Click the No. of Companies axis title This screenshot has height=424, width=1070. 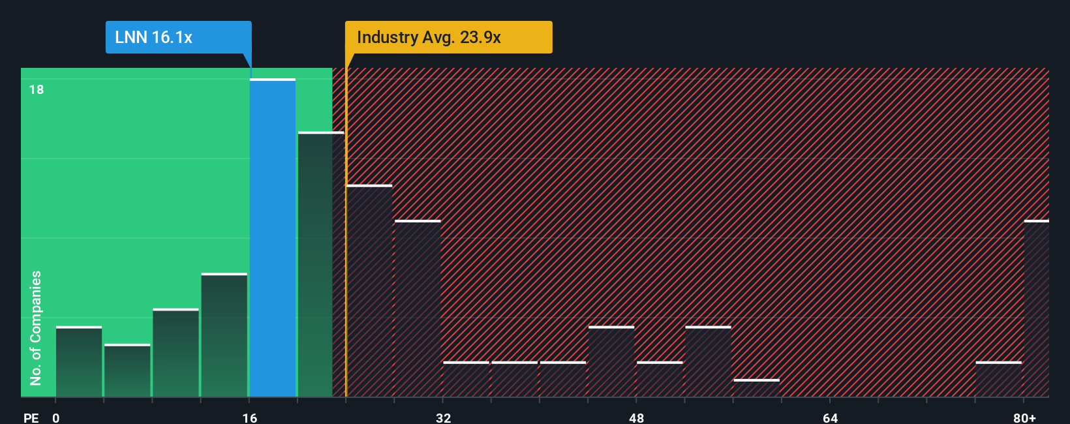click(36, 328)
